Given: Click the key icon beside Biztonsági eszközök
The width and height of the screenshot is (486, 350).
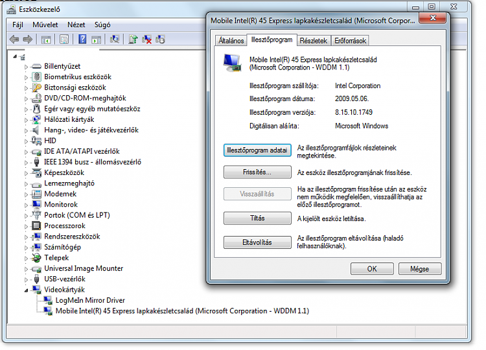Looking at the screenshot, I should click(x=36, y=87).
